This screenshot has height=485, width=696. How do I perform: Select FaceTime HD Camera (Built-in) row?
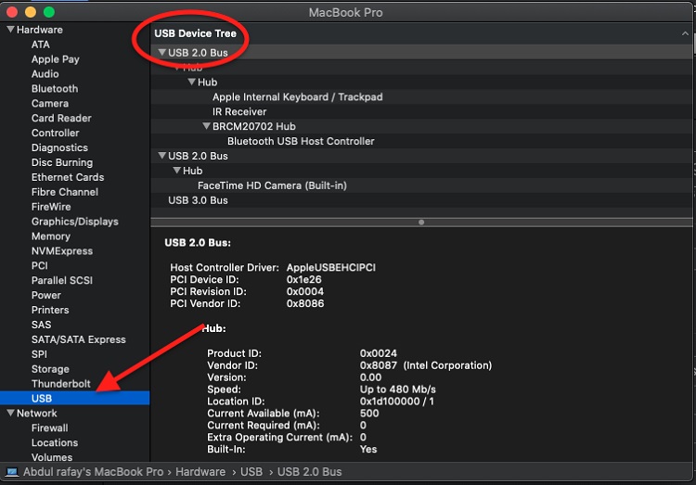[x=421, y=185]
